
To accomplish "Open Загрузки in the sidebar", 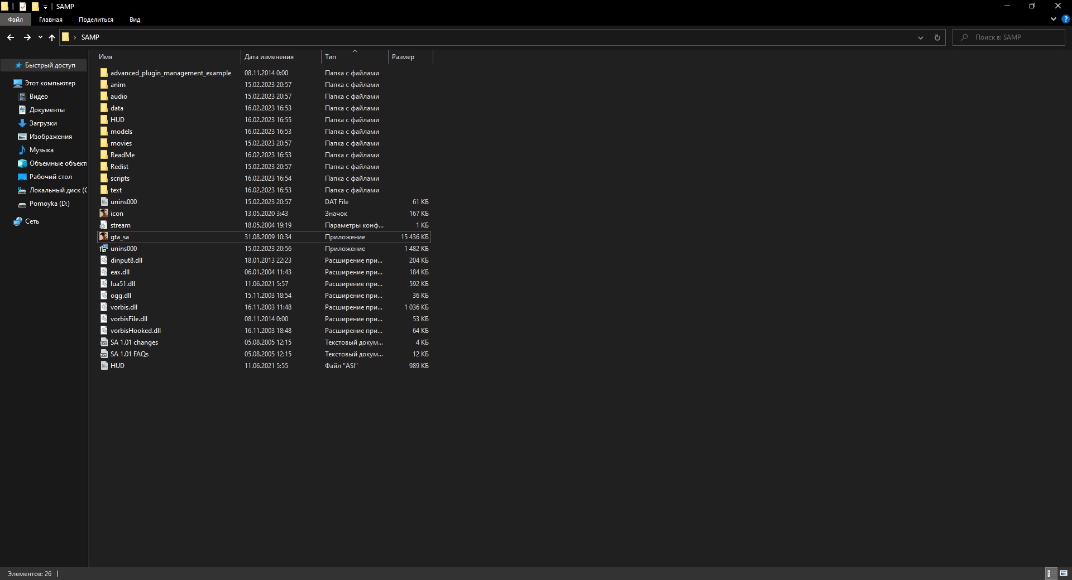I will click(x=43, y=123).
